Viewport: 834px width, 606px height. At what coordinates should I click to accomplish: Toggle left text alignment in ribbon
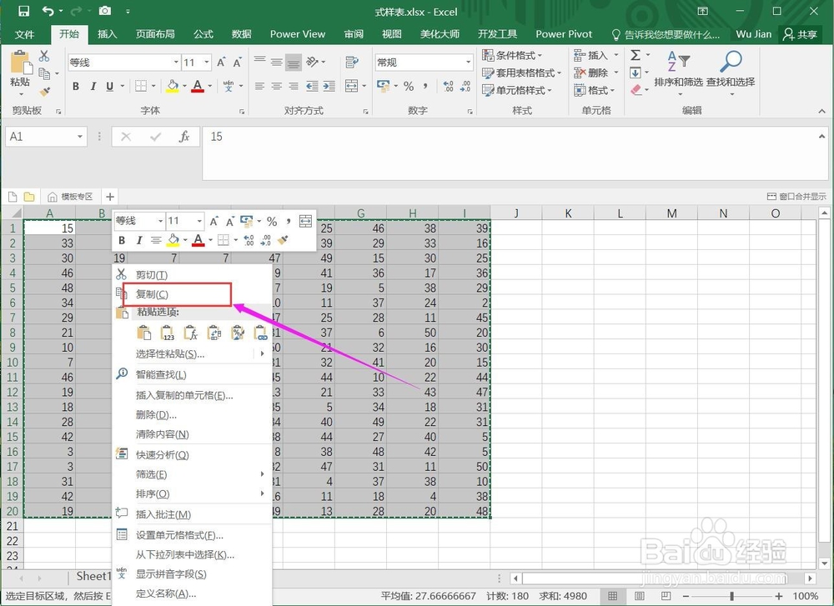click(259, 86)
